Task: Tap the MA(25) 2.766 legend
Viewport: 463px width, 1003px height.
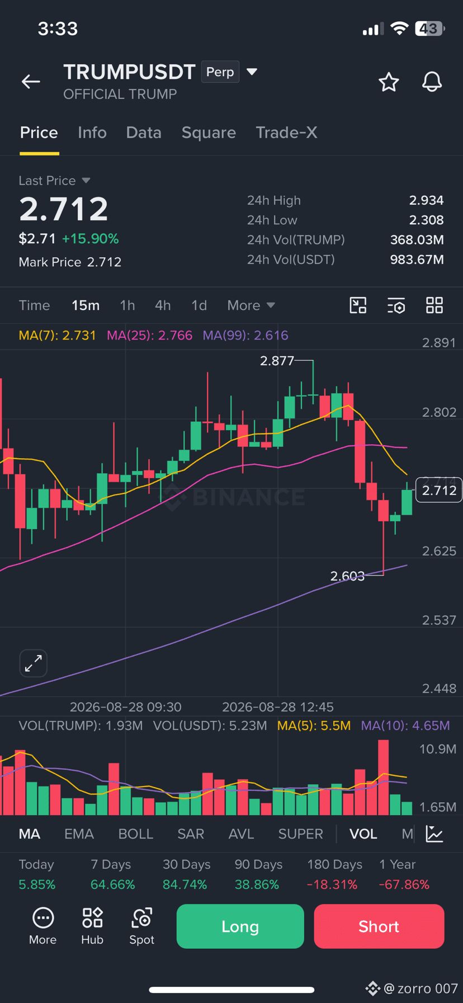Action: (149, 336)
